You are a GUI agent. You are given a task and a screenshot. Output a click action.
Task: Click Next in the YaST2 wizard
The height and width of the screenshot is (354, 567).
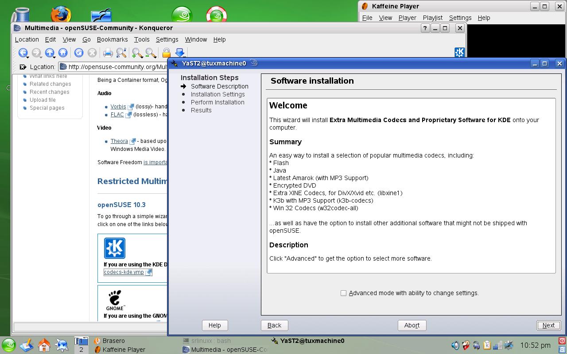(548, 325)
